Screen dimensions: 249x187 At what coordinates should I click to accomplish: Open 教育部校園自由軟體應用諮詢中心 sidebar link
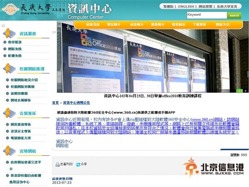point(25,179)
